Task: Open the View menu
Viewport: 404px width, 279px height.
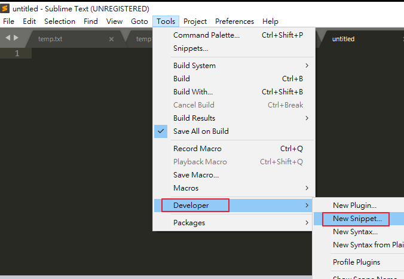Action: pyautogui.click(x=114, y=22)
